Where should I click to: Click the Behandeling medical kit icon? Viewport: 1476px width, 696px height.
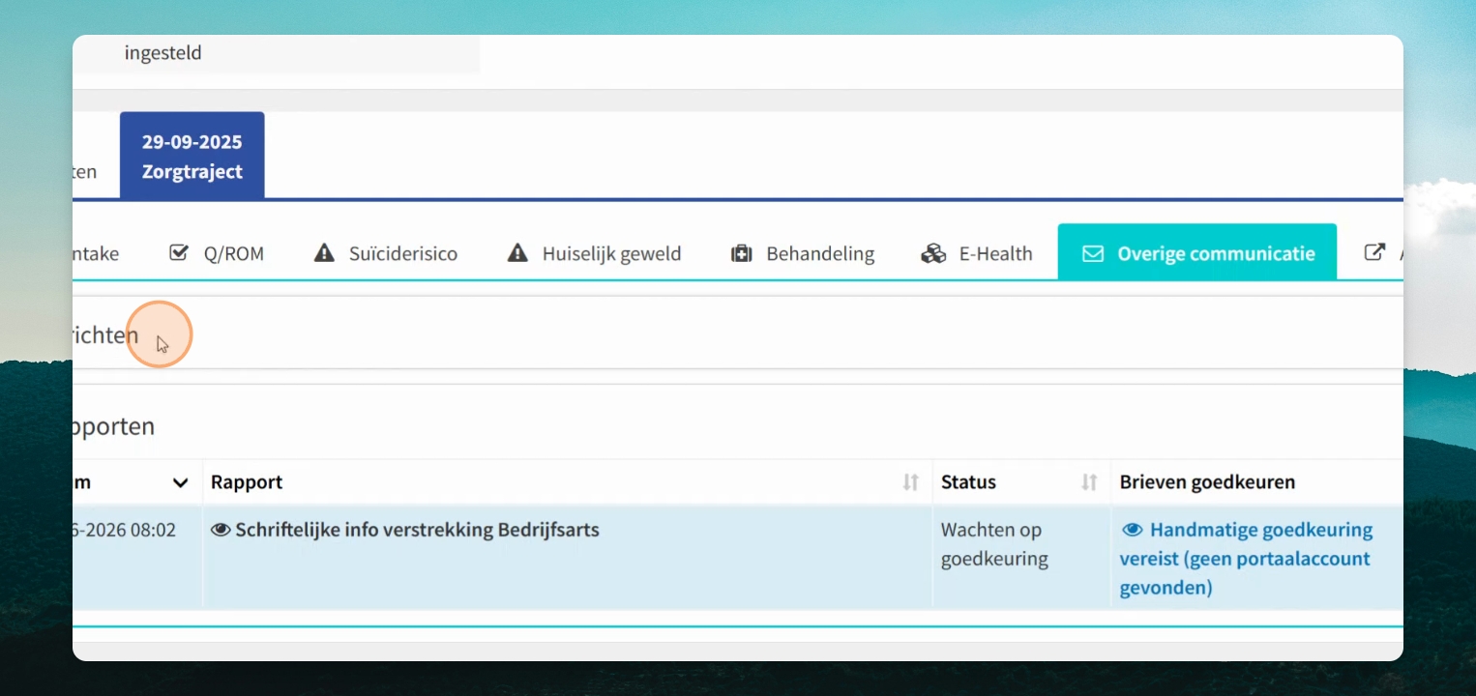coord(741,253)
